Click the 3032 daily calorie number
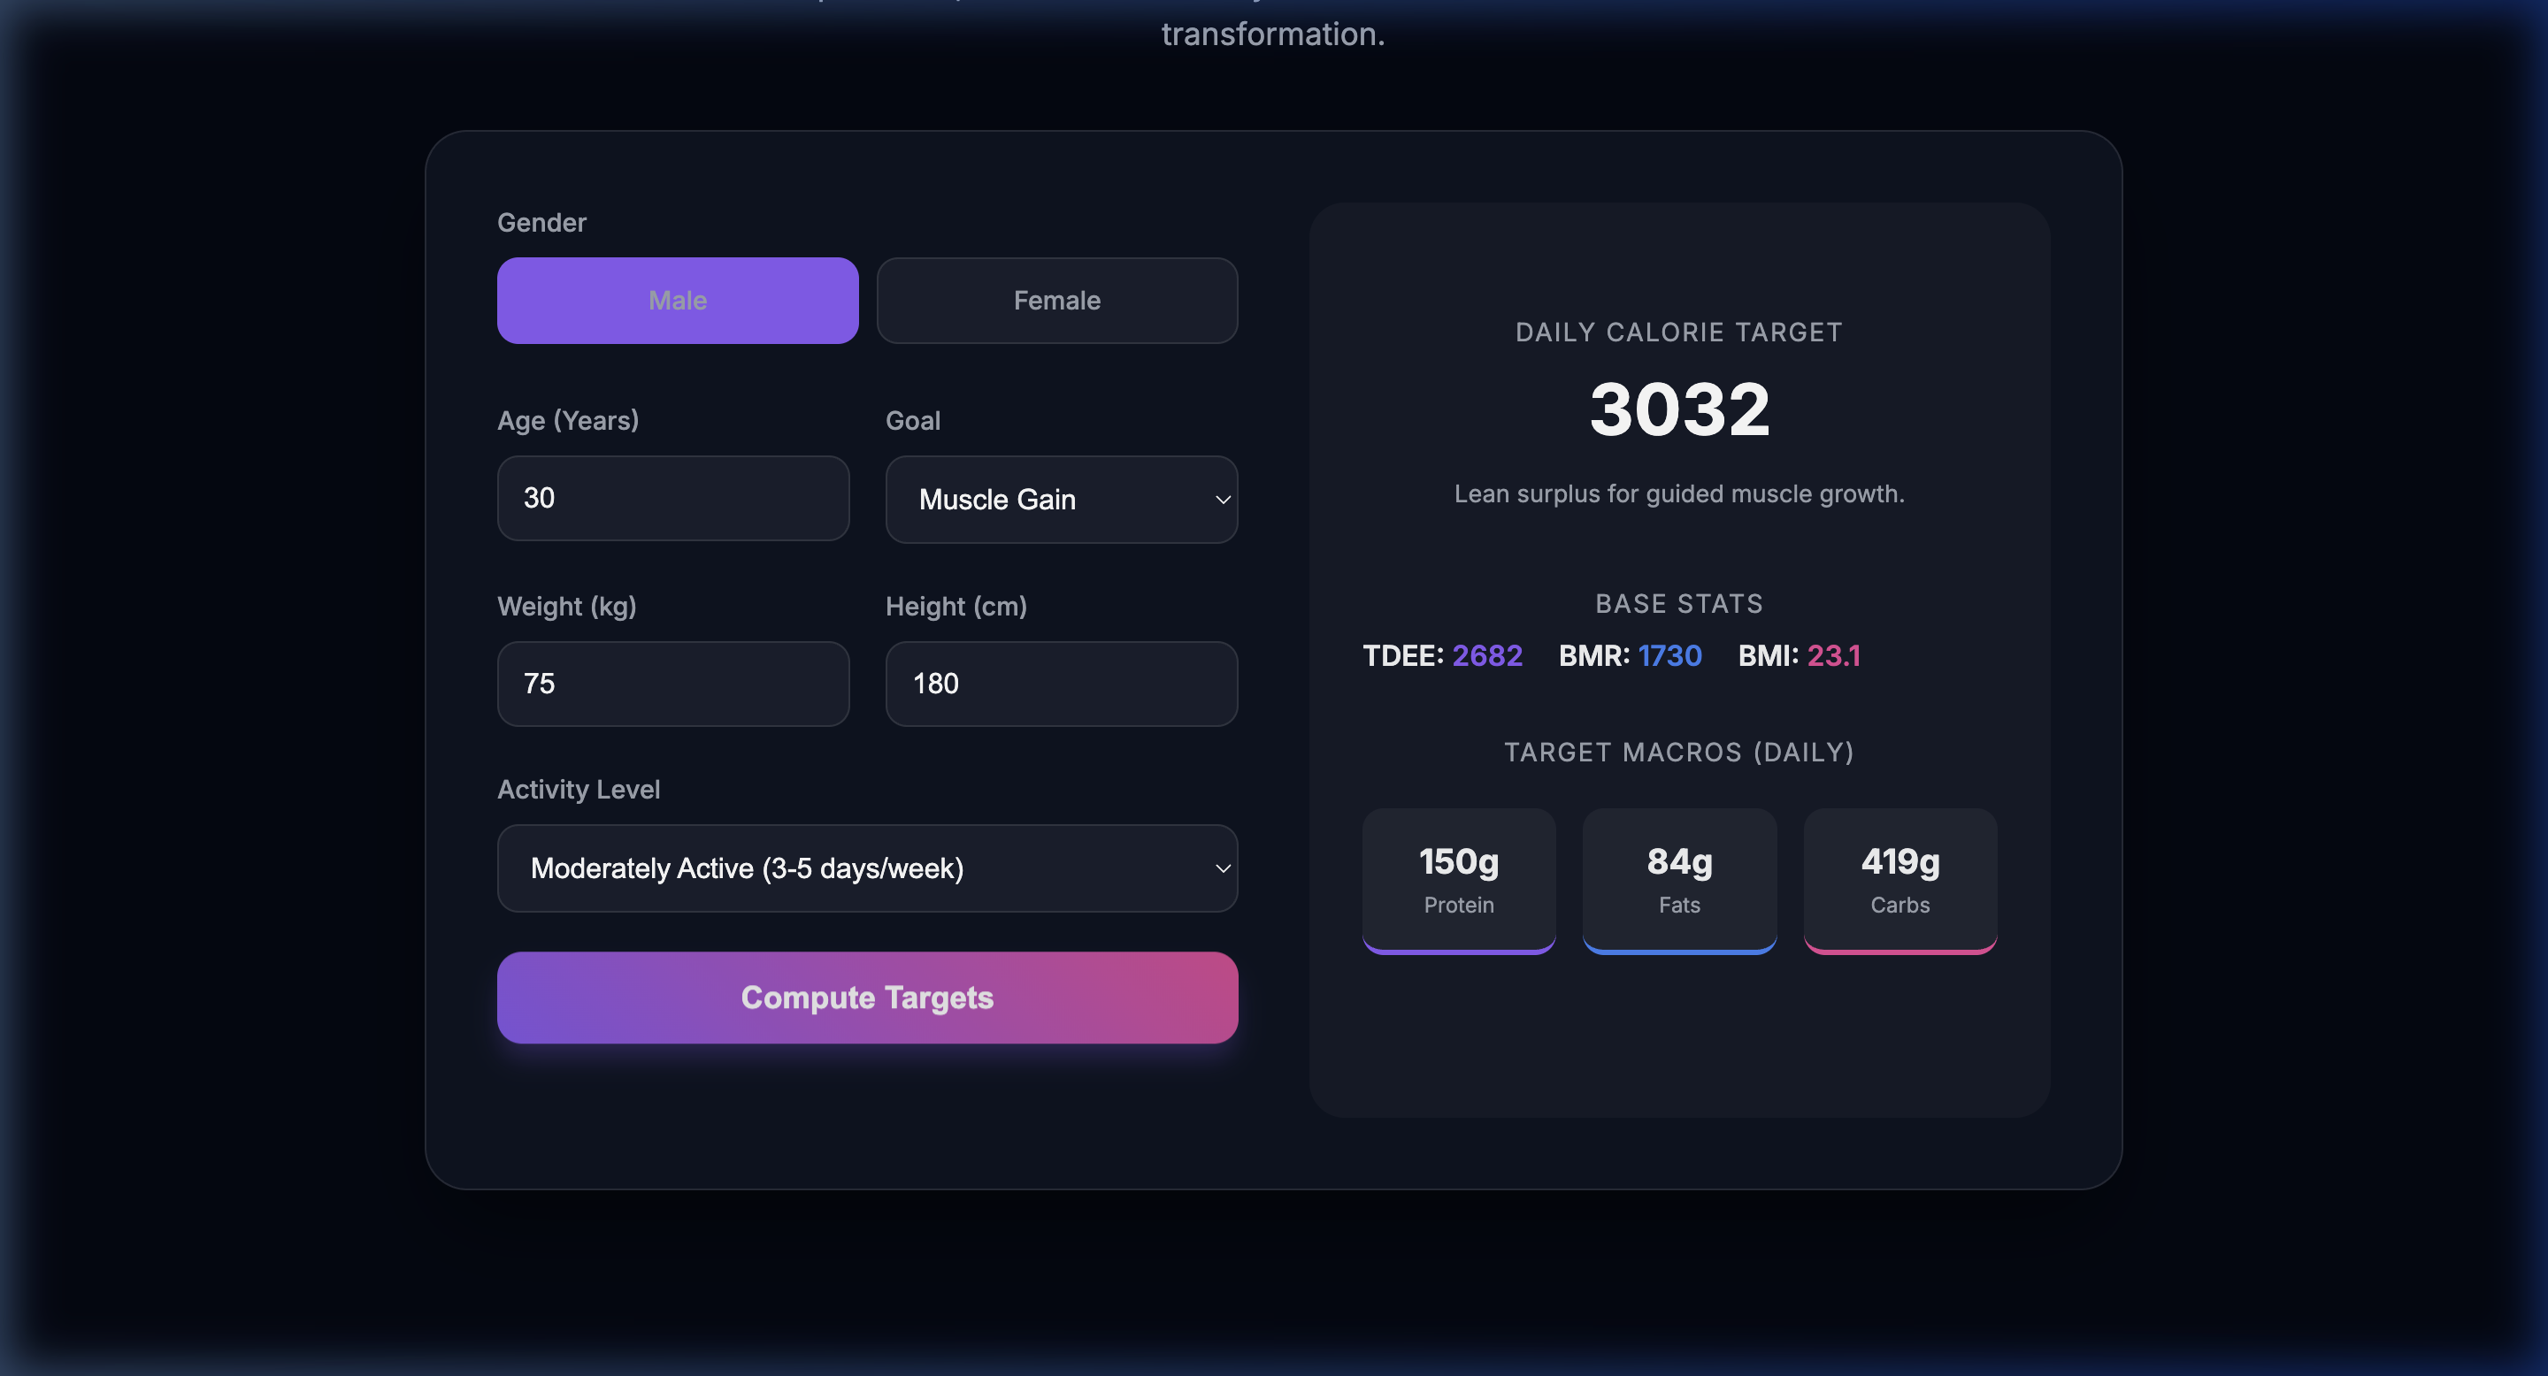 [1678, 409]
